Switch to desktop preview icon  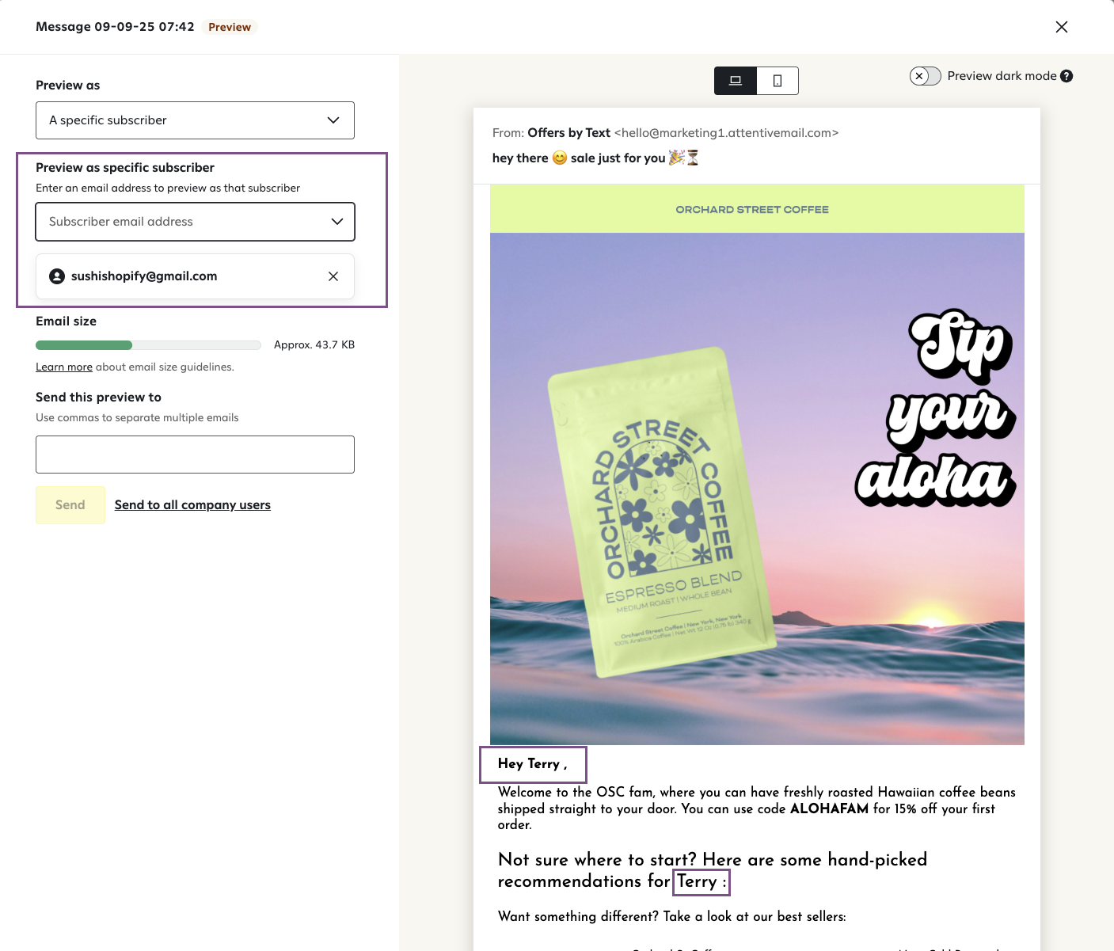(736, 81)
